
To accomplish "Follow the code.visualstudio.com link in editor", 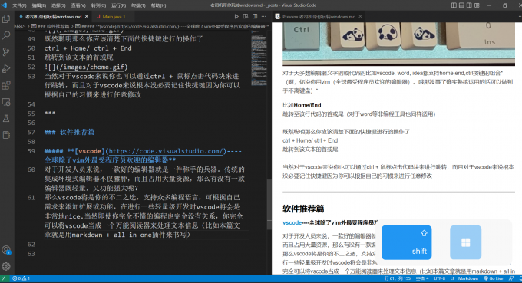I will click(166, 151).
